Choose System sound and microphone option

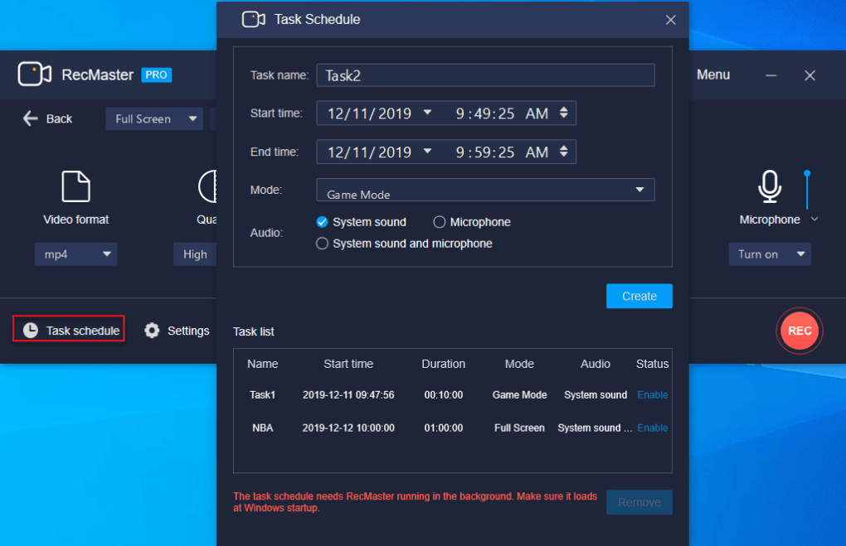coord(323,244)
